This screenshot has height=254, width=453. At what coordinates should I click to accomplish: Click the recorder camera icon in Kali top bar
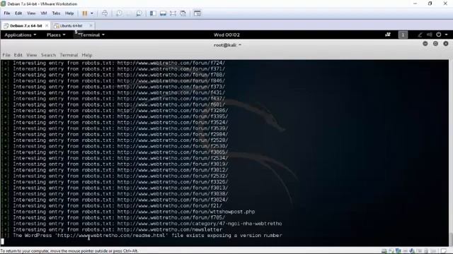click(388, 35)
